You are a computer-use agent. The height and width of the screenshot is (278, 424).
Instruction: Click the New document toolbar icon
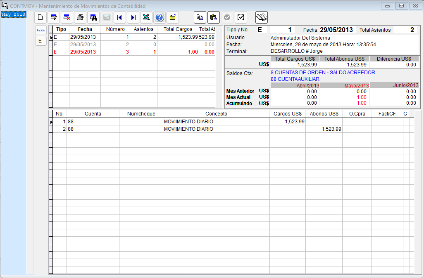pos(40,18)
